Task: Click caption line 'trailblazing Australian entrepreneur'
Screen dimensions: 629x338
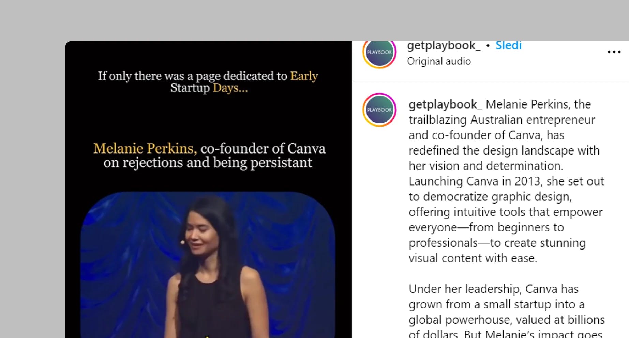Action: [x=502, y=120]
